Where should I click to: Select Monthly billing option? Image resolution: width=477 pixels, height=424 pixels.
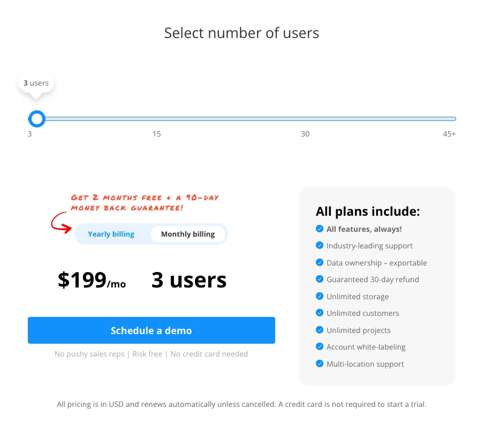(x=188, y=234)
